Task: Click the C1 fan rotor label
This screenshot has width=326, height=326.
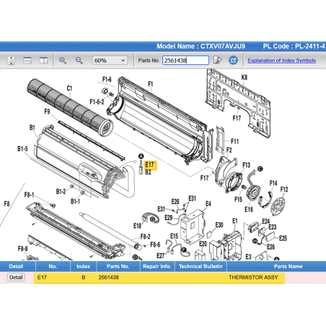Action: pos(69,89)
